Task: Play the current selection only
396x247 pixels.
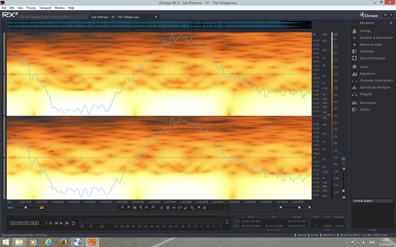Action: [x=67, y=223]
